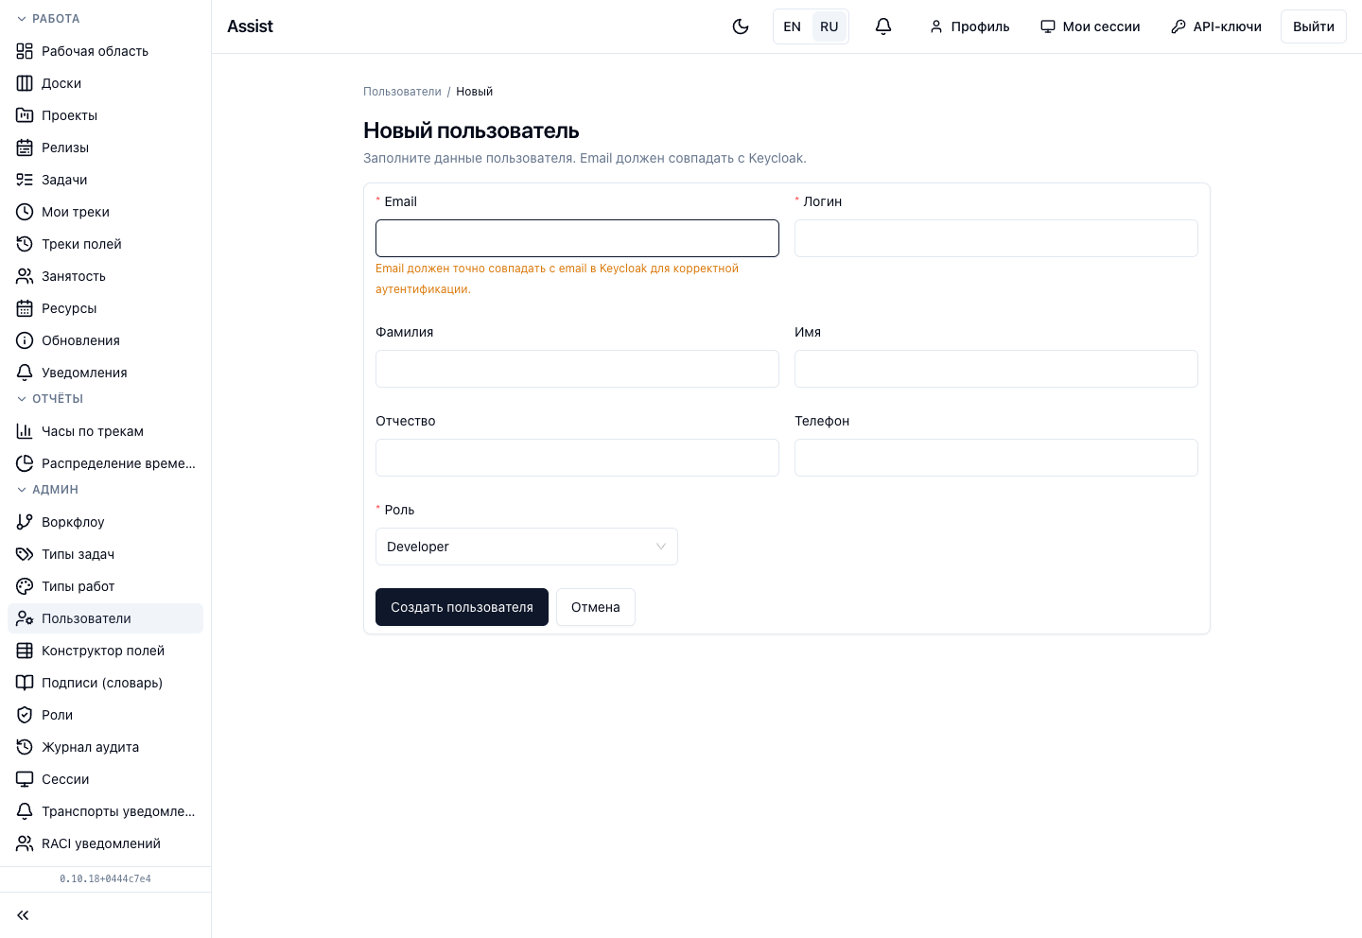Go to Журнал аудита
The width and height of the screenshot is (1362, 938).
pyautogui.click(x=105, y=747)
